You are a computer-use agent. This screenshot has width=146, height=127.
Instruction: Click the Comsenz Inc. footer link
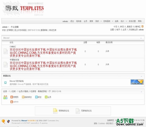[x=54, y=121]
